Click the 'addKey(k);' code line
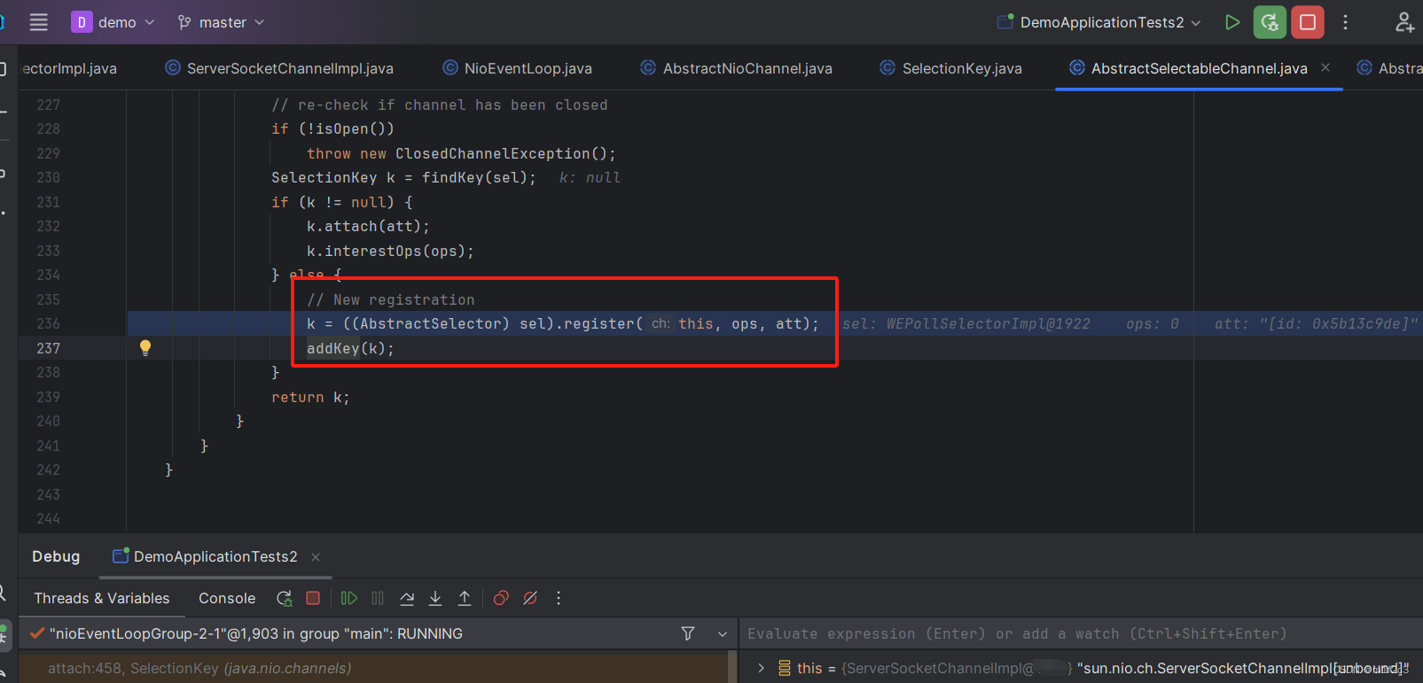The height and width of the screenshot is (683, 1423). pos(350,348)
